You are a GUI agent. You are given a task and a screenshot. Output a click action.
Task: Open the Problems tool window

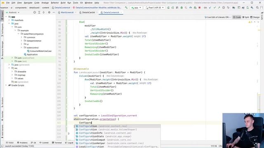pos(22,143)
